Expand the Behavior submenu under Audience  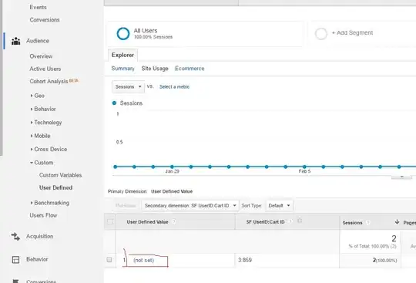43,109
